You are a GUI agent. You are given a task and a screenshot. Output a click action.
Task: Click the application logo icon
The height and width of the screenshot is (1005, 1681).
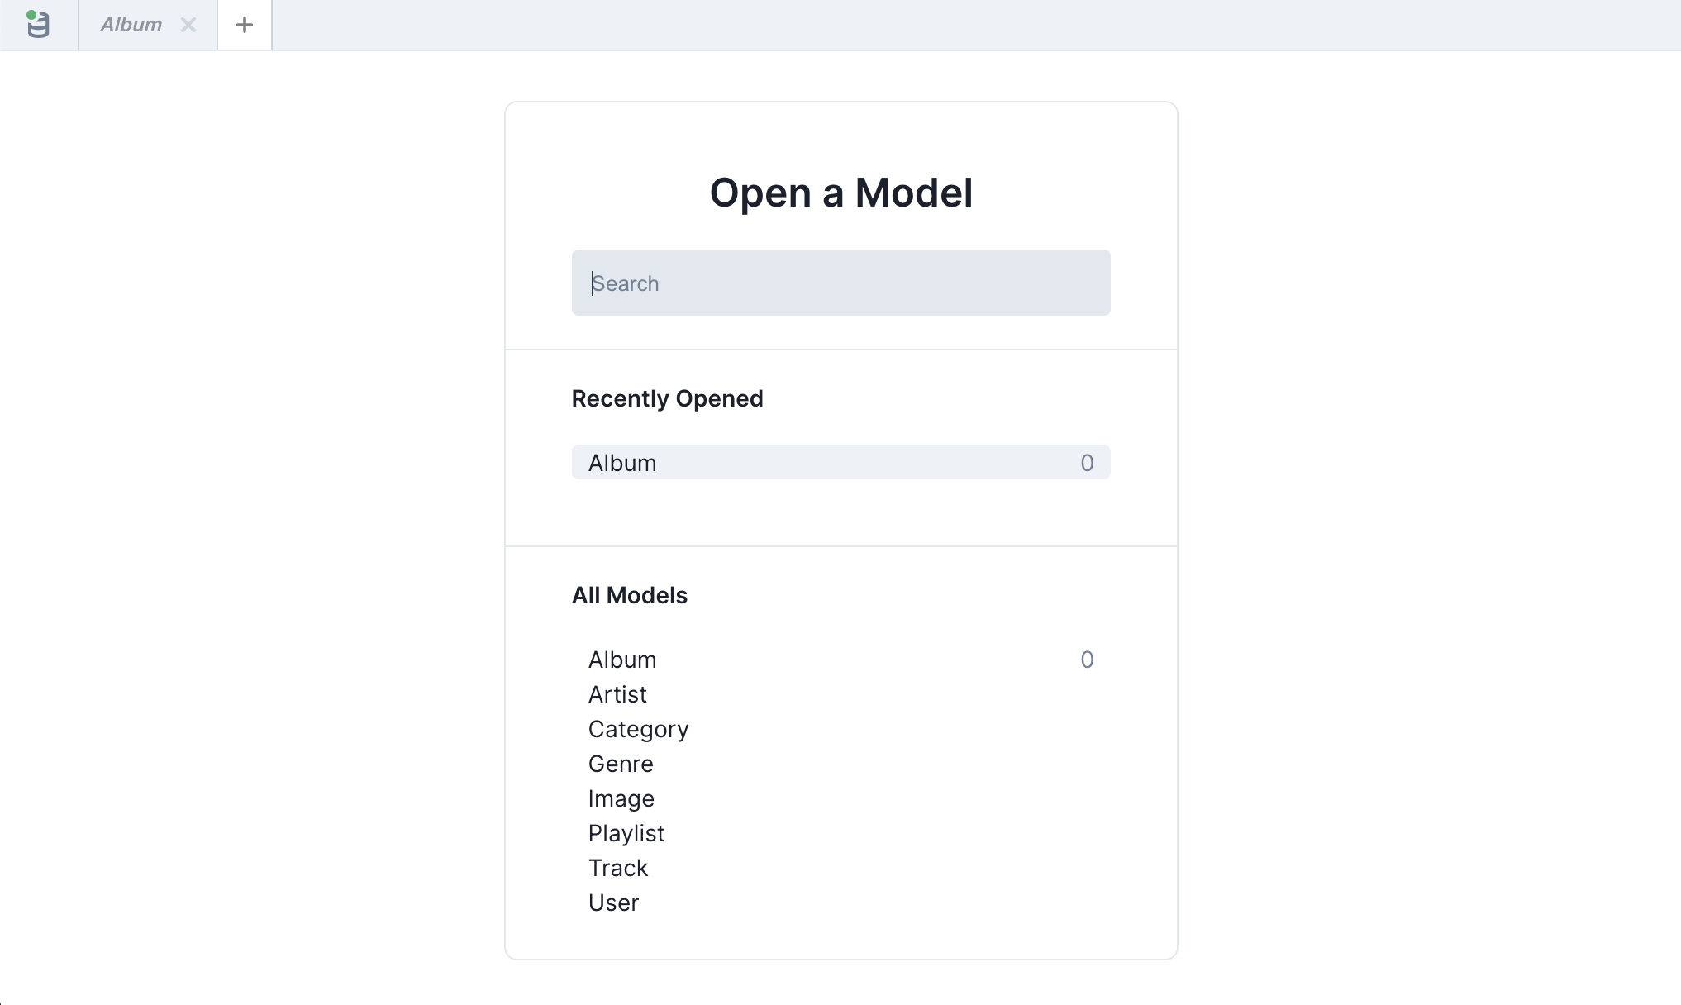(38, 25)
